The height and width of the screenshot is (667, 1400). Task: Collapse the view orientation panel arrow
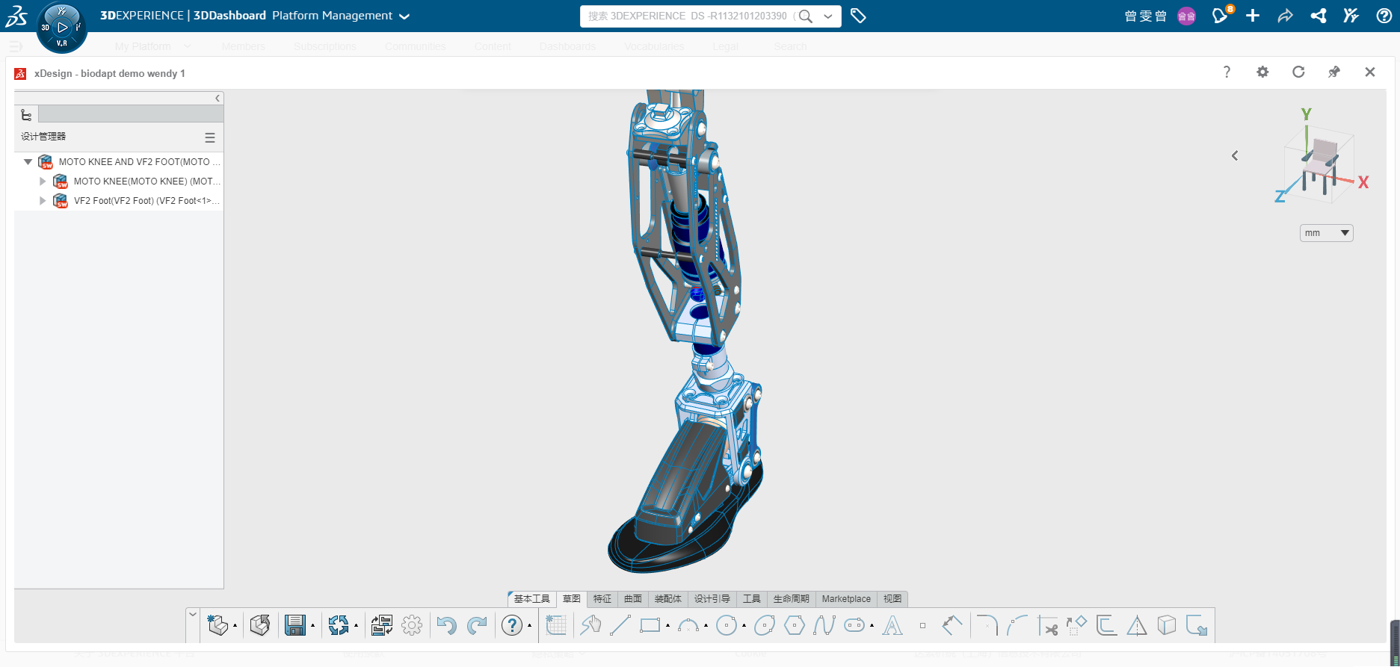1235,155
